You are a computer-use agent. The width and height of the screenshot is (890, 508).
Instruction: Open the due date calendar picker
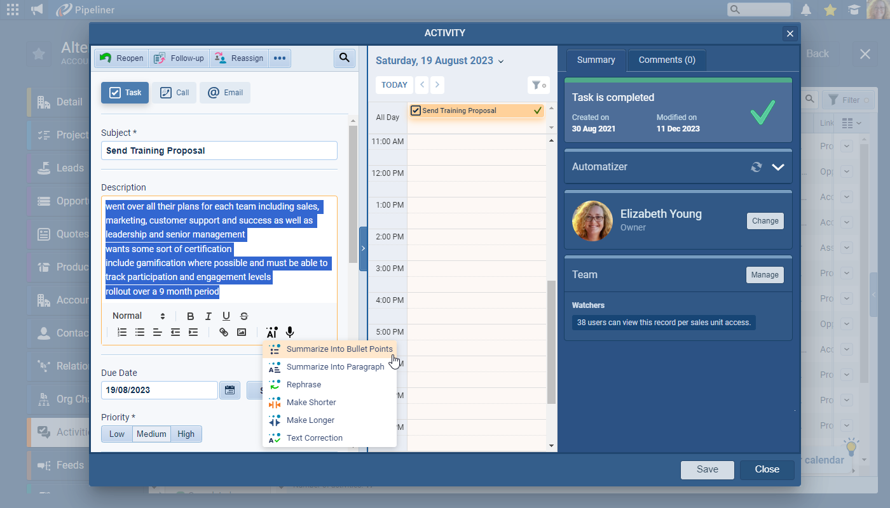click(x=229, y=390)
